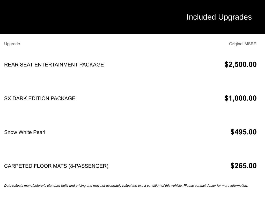
Task: Select the Carpeted Floor Mats label
Action: pos(56,166)
